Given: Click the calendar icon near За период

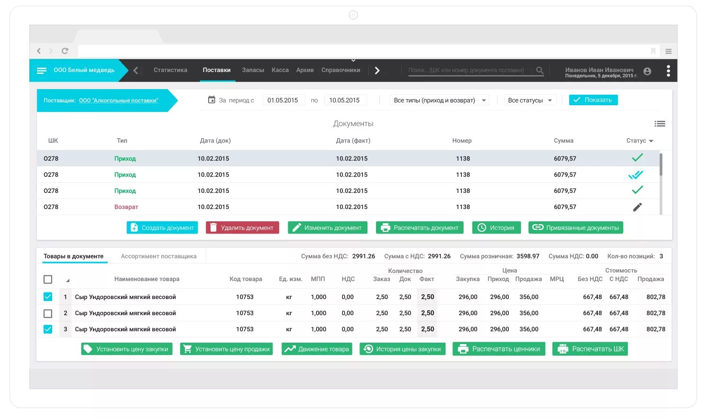Looking at the screenshot, I should click(x=211, y=100).
